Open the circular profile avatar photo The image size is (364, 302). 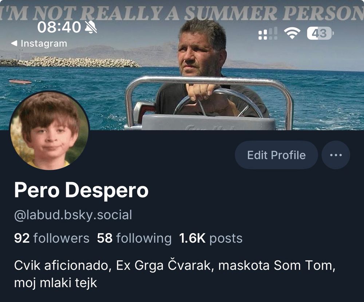pyautogui.click(x=49, y=130)
